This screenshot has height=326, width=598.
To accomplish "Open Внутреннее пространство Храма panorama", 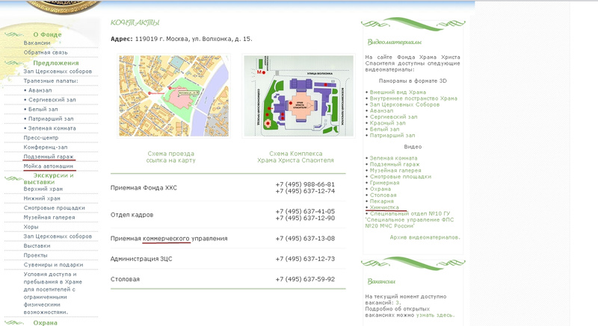I will coord(413,98).
